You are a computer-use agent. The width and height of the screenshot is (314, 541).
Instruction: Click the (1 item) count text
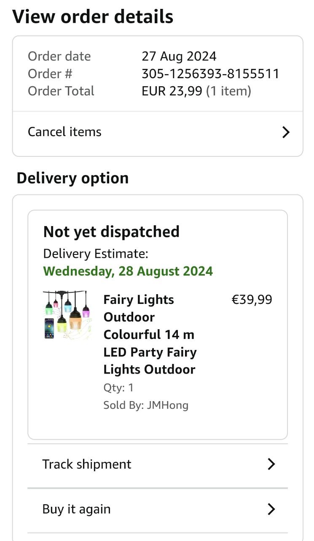pyautogui.click(x=228, y=91)
